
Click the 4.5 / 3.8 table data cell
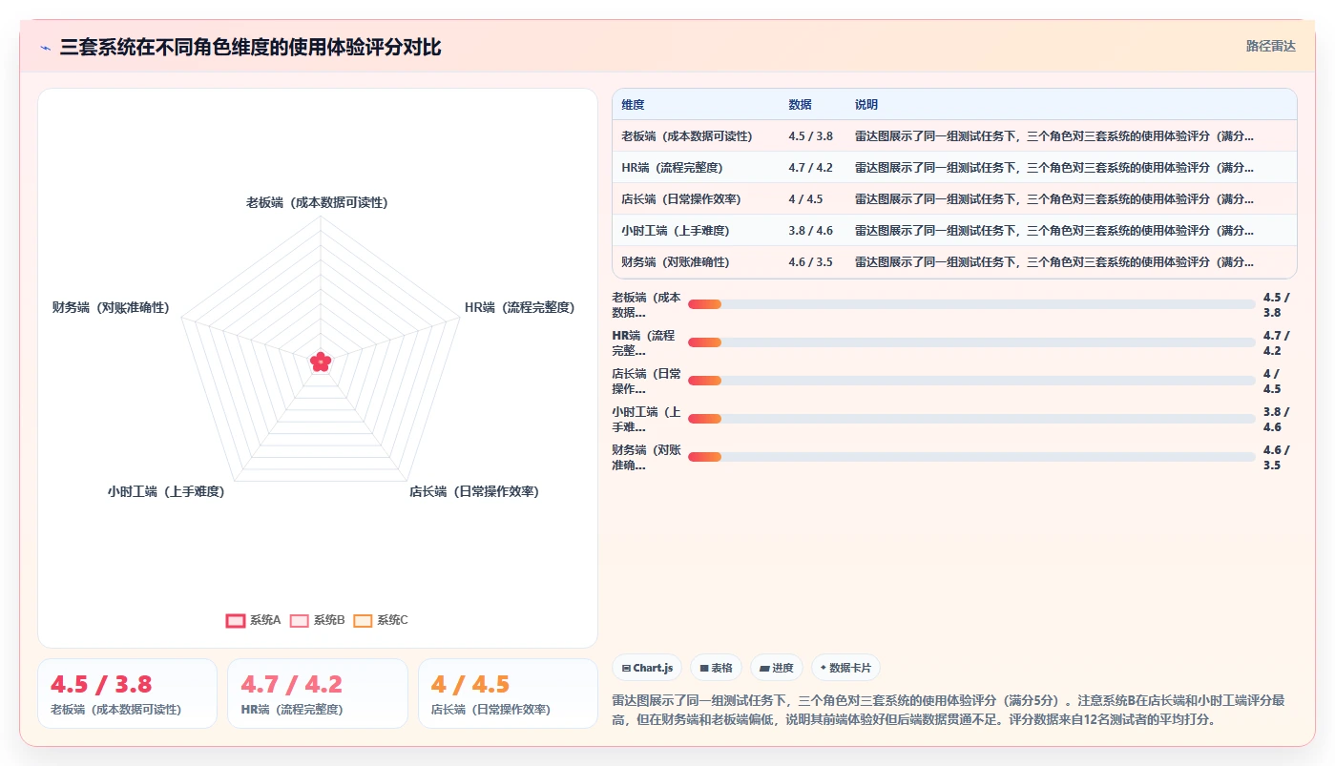[x=810, y=136]
